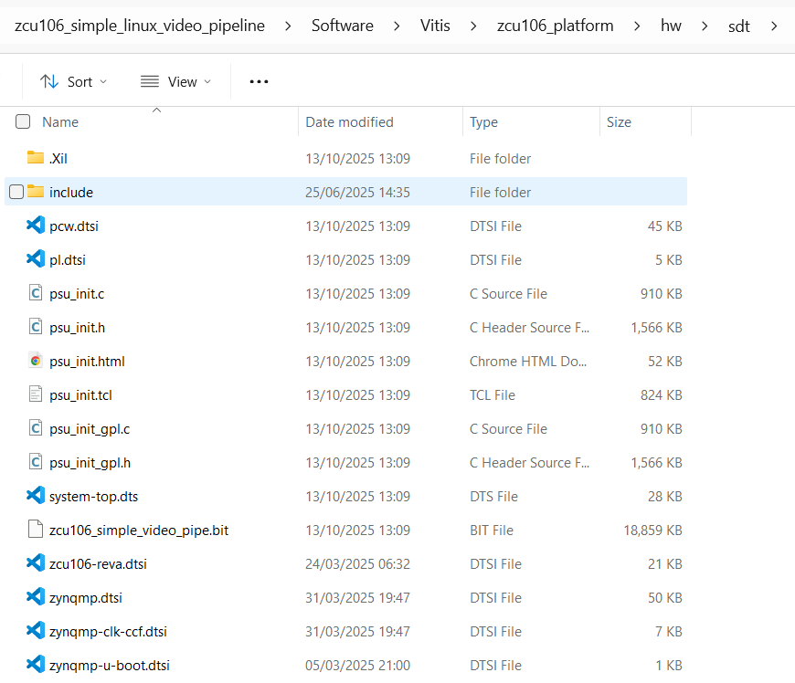Expand the chevron after zcu106_platform breadcrumb
795x683 pixels.
pos(637,26)
